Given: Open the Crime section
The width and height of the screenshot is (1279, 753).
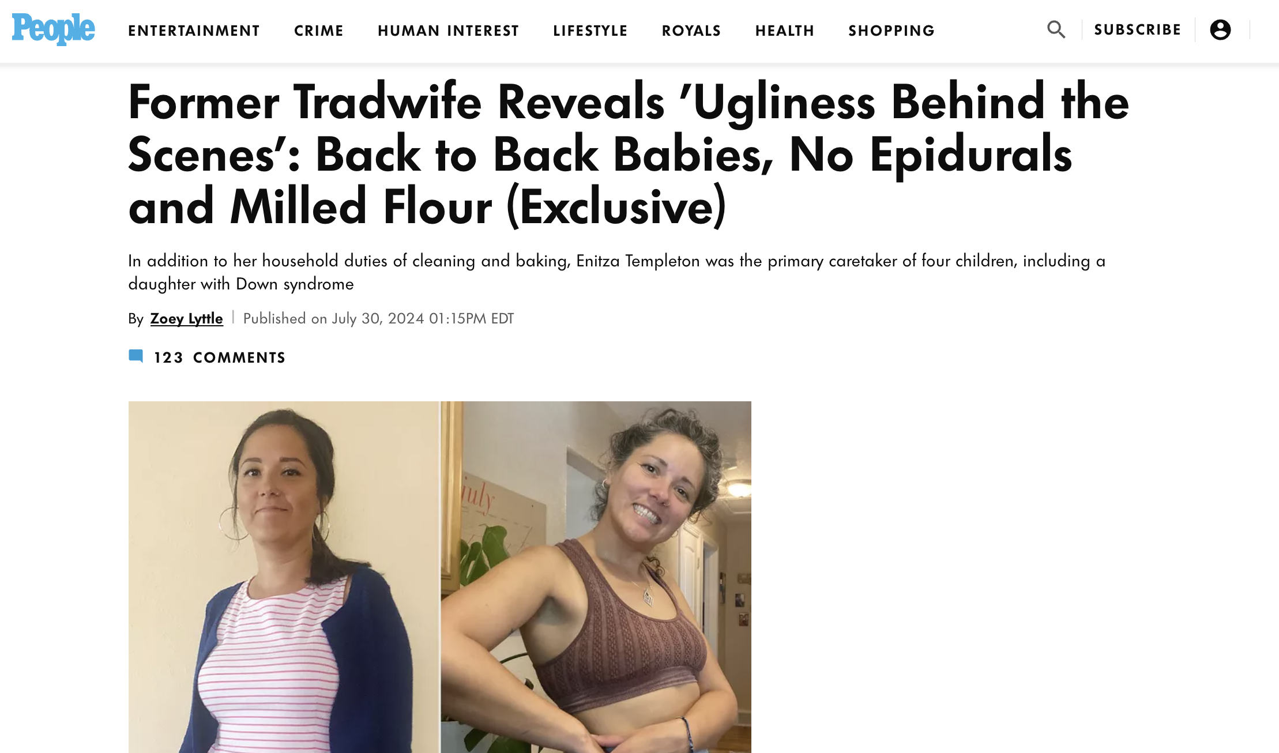Looking at the screenshot, I should [319, 31].
